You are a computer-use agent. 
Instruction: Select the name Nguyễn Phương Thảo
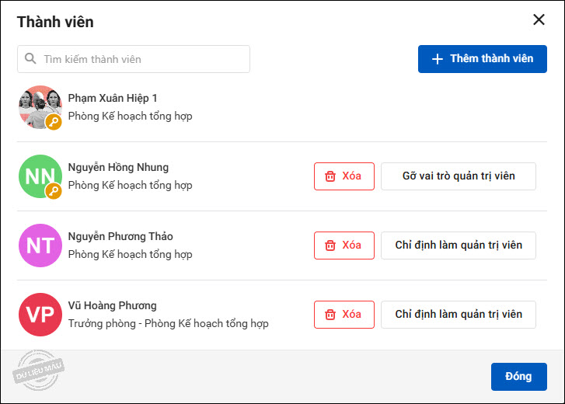point(120,236)
